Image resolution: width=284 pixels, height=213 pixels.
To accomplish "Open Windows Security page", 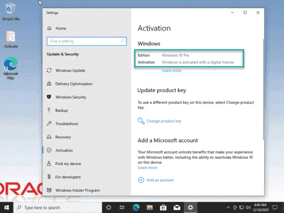I will [x=67, y=97].
